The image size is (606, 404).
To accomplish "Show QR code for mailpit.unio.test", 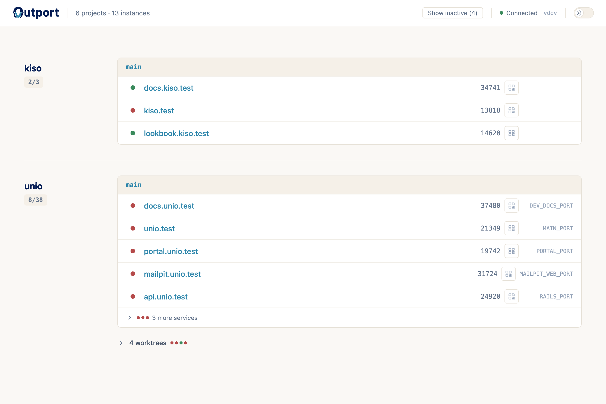I will coord(508,274).
